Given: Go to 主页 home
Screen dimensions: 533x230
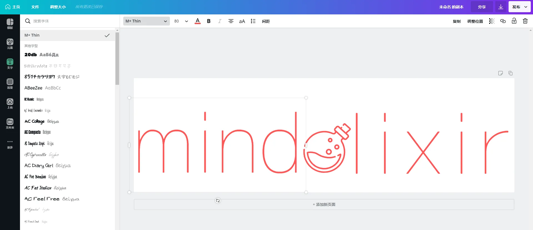Looking at the screenshot, I should (x=12, y=7).
